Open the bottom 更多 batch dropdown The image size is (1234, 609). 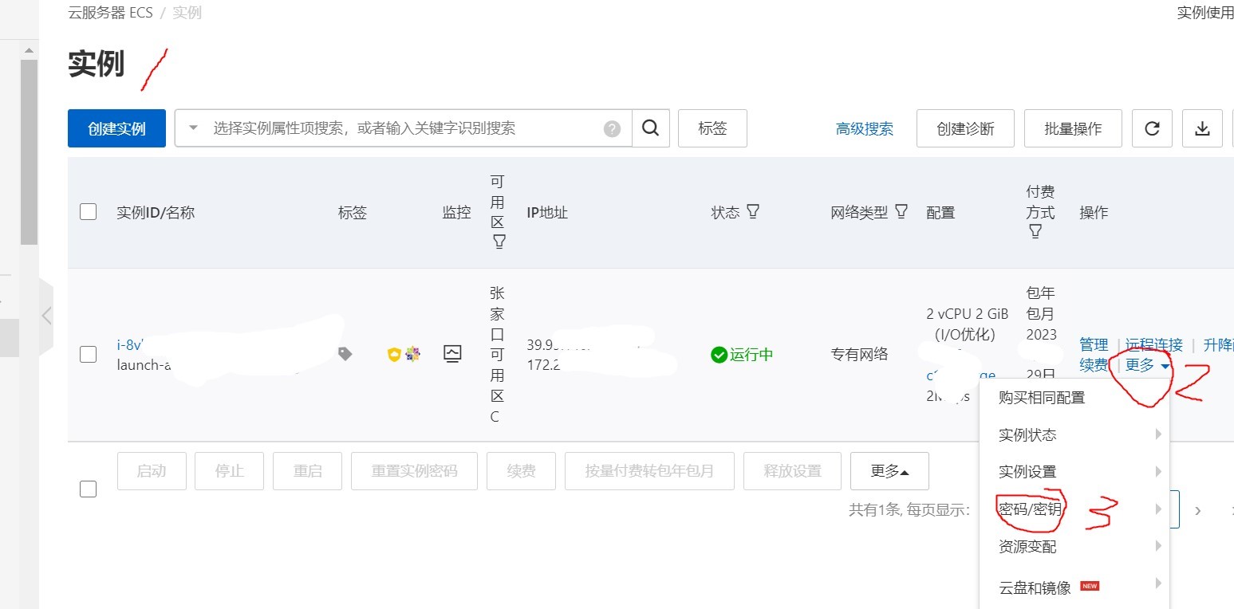click(x=889, y=471)
